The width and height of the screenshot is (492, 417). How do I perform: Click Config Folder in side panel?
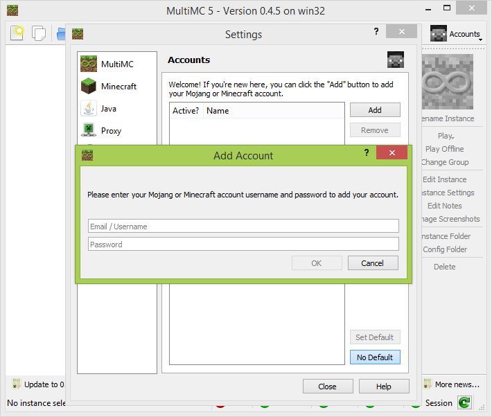(x=445, y=249)
